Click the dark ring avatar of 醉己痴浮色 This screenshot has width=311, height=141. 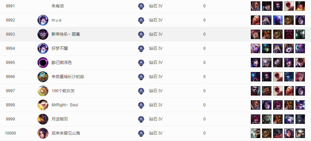(x=43, y=63)
